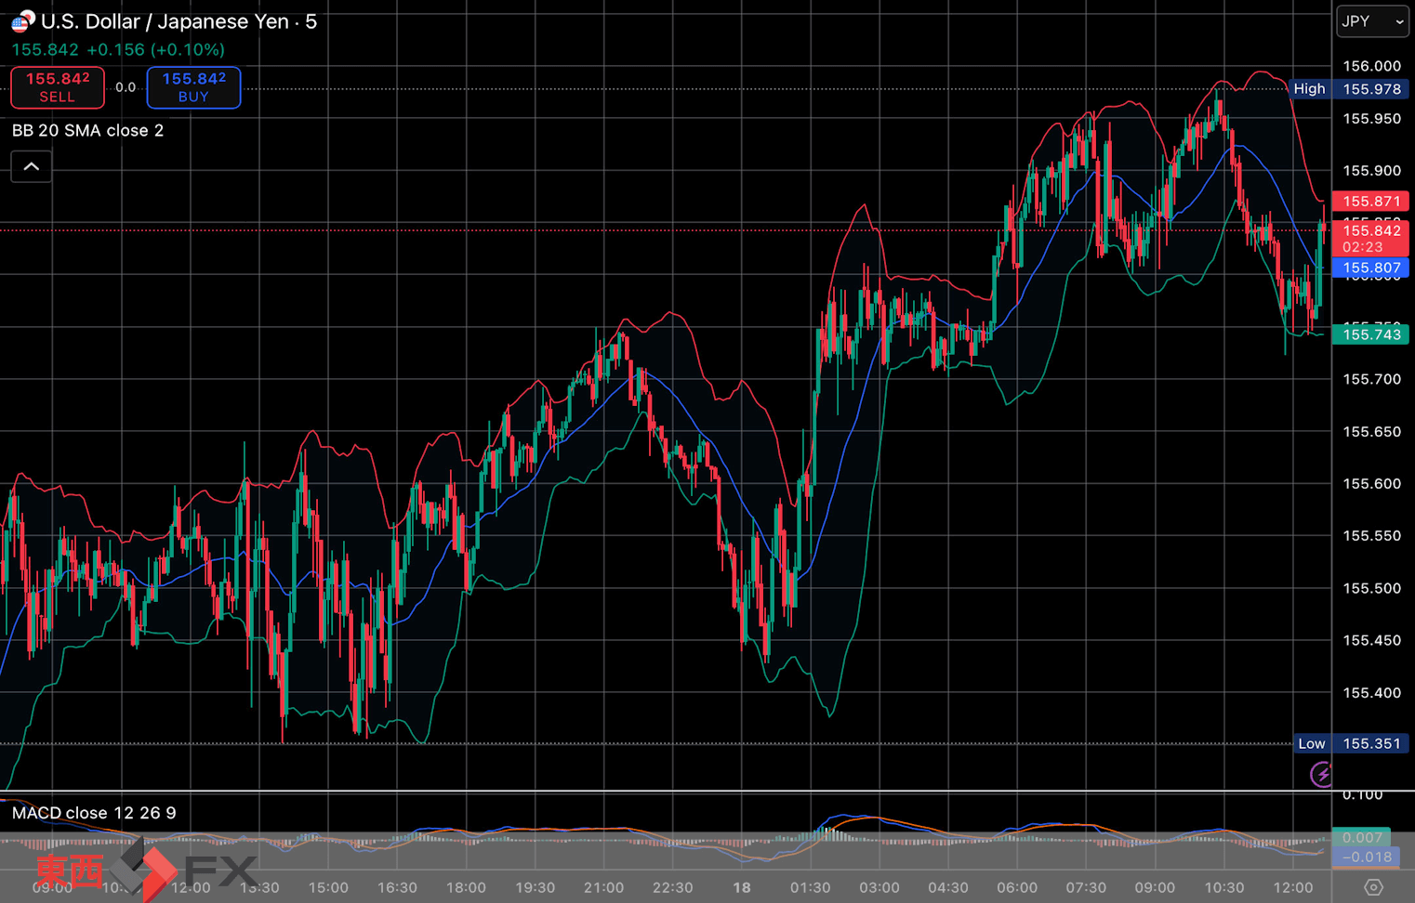Open chart settings hexagon gear icon

pos(1372,887)
